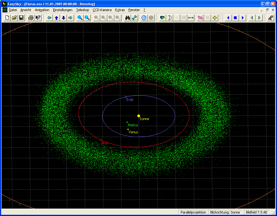277x216 pixels.
Task: Click the binoculars search icon
Action: [127, 18]
